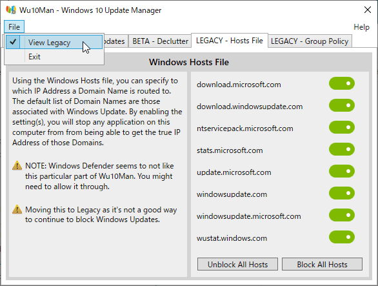Choose Exit from the File menu
Screen dimensions: 378x286
click(x=54, y=57)
